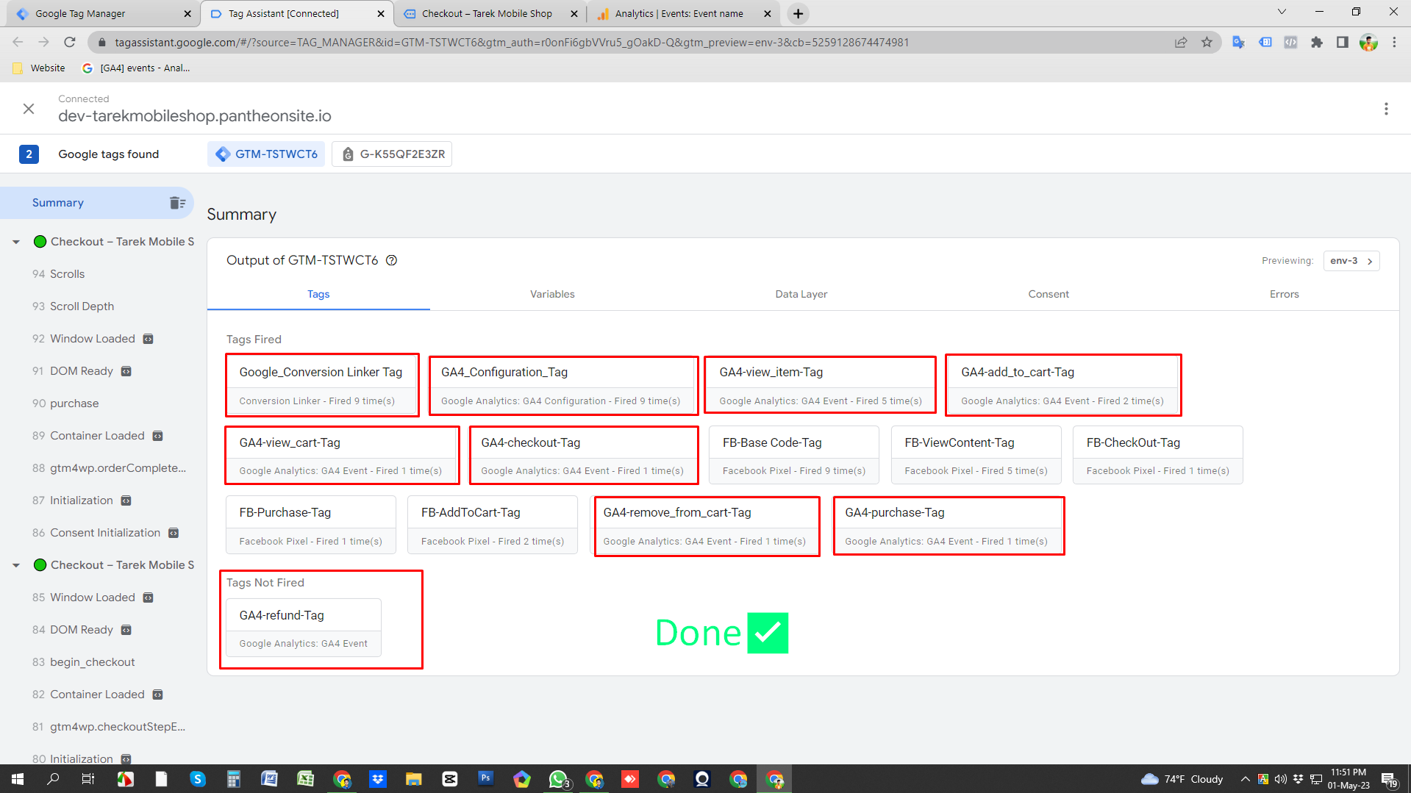1411x793 pixels.
Task: Select the purchase event in the sidebar
Action: (x=74, y=403)
